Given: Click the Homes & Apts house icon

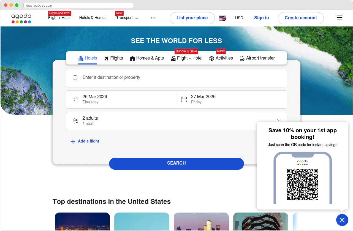Looking at the screenshot, I should (x=132, y=58).
